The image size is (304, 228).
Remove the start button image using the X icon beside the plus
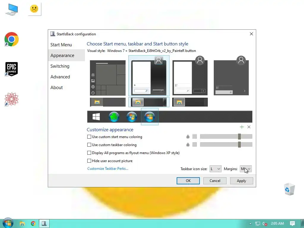click(x=249, y=127)
